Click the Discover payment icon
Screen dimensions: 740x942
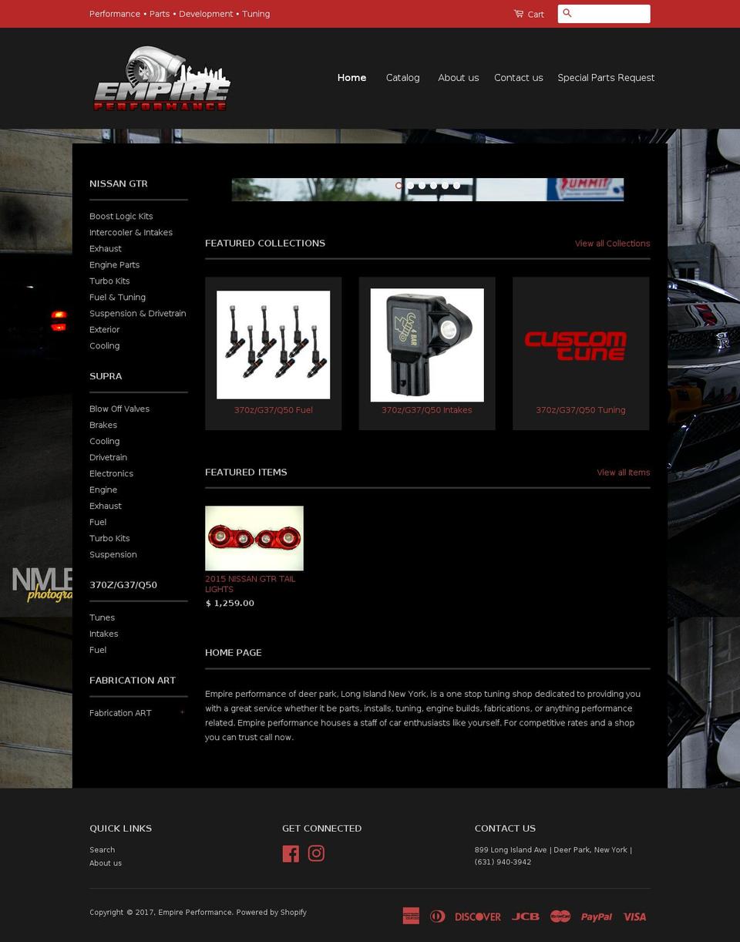[x=478, y=916]
